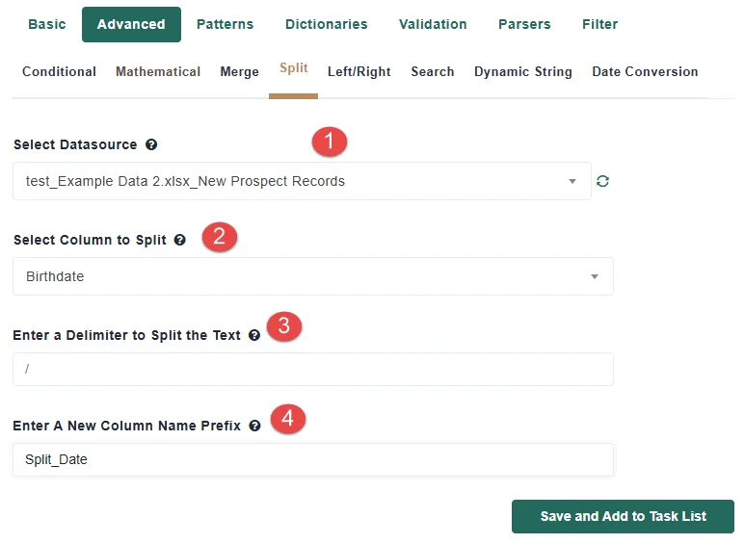This screenshot has width=745, height=544.
Task: Click the refresh datasource icon
Action: (602, 181)
